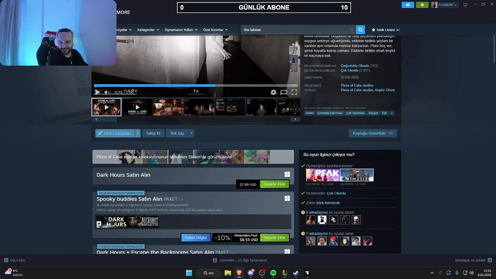Click Windows icon on Spooky buddies bundle
This screenshot has height=279, width=496.
(x=287, y=198)
